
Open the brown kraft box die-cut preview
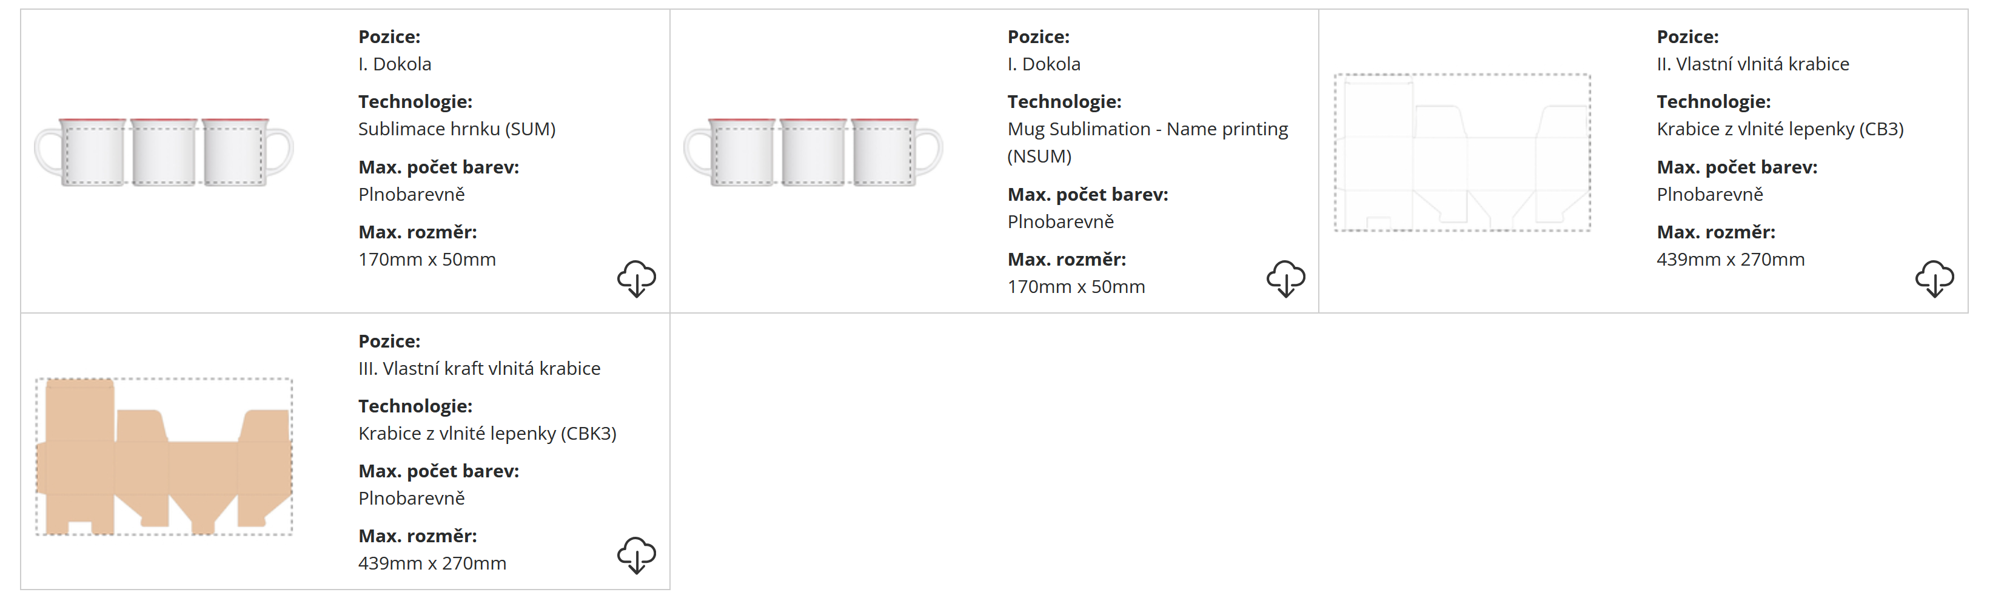pos(164,457)
